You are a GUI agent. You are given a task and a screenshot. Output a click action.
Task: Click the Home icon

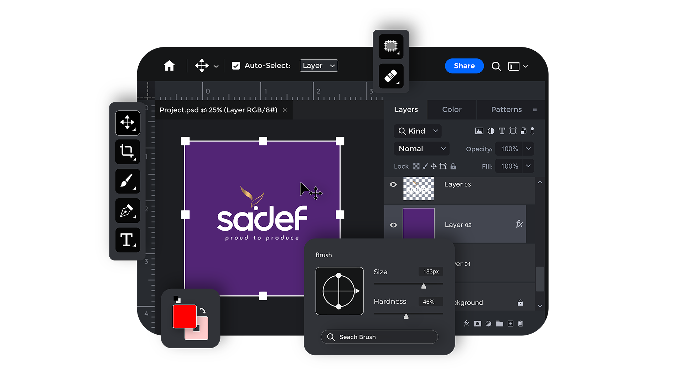tap(169, 66)
